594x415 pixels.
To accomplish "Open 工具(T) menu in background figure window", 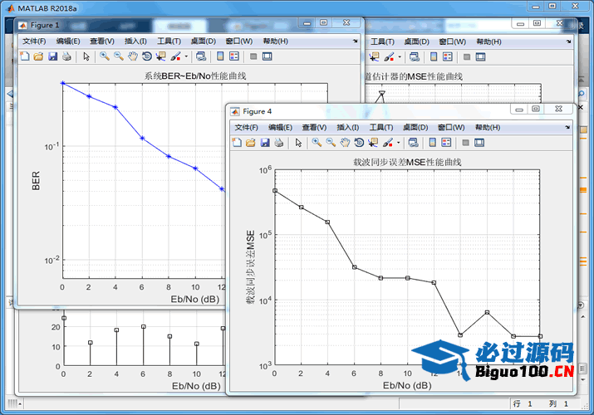I will [x=382, y=41].
